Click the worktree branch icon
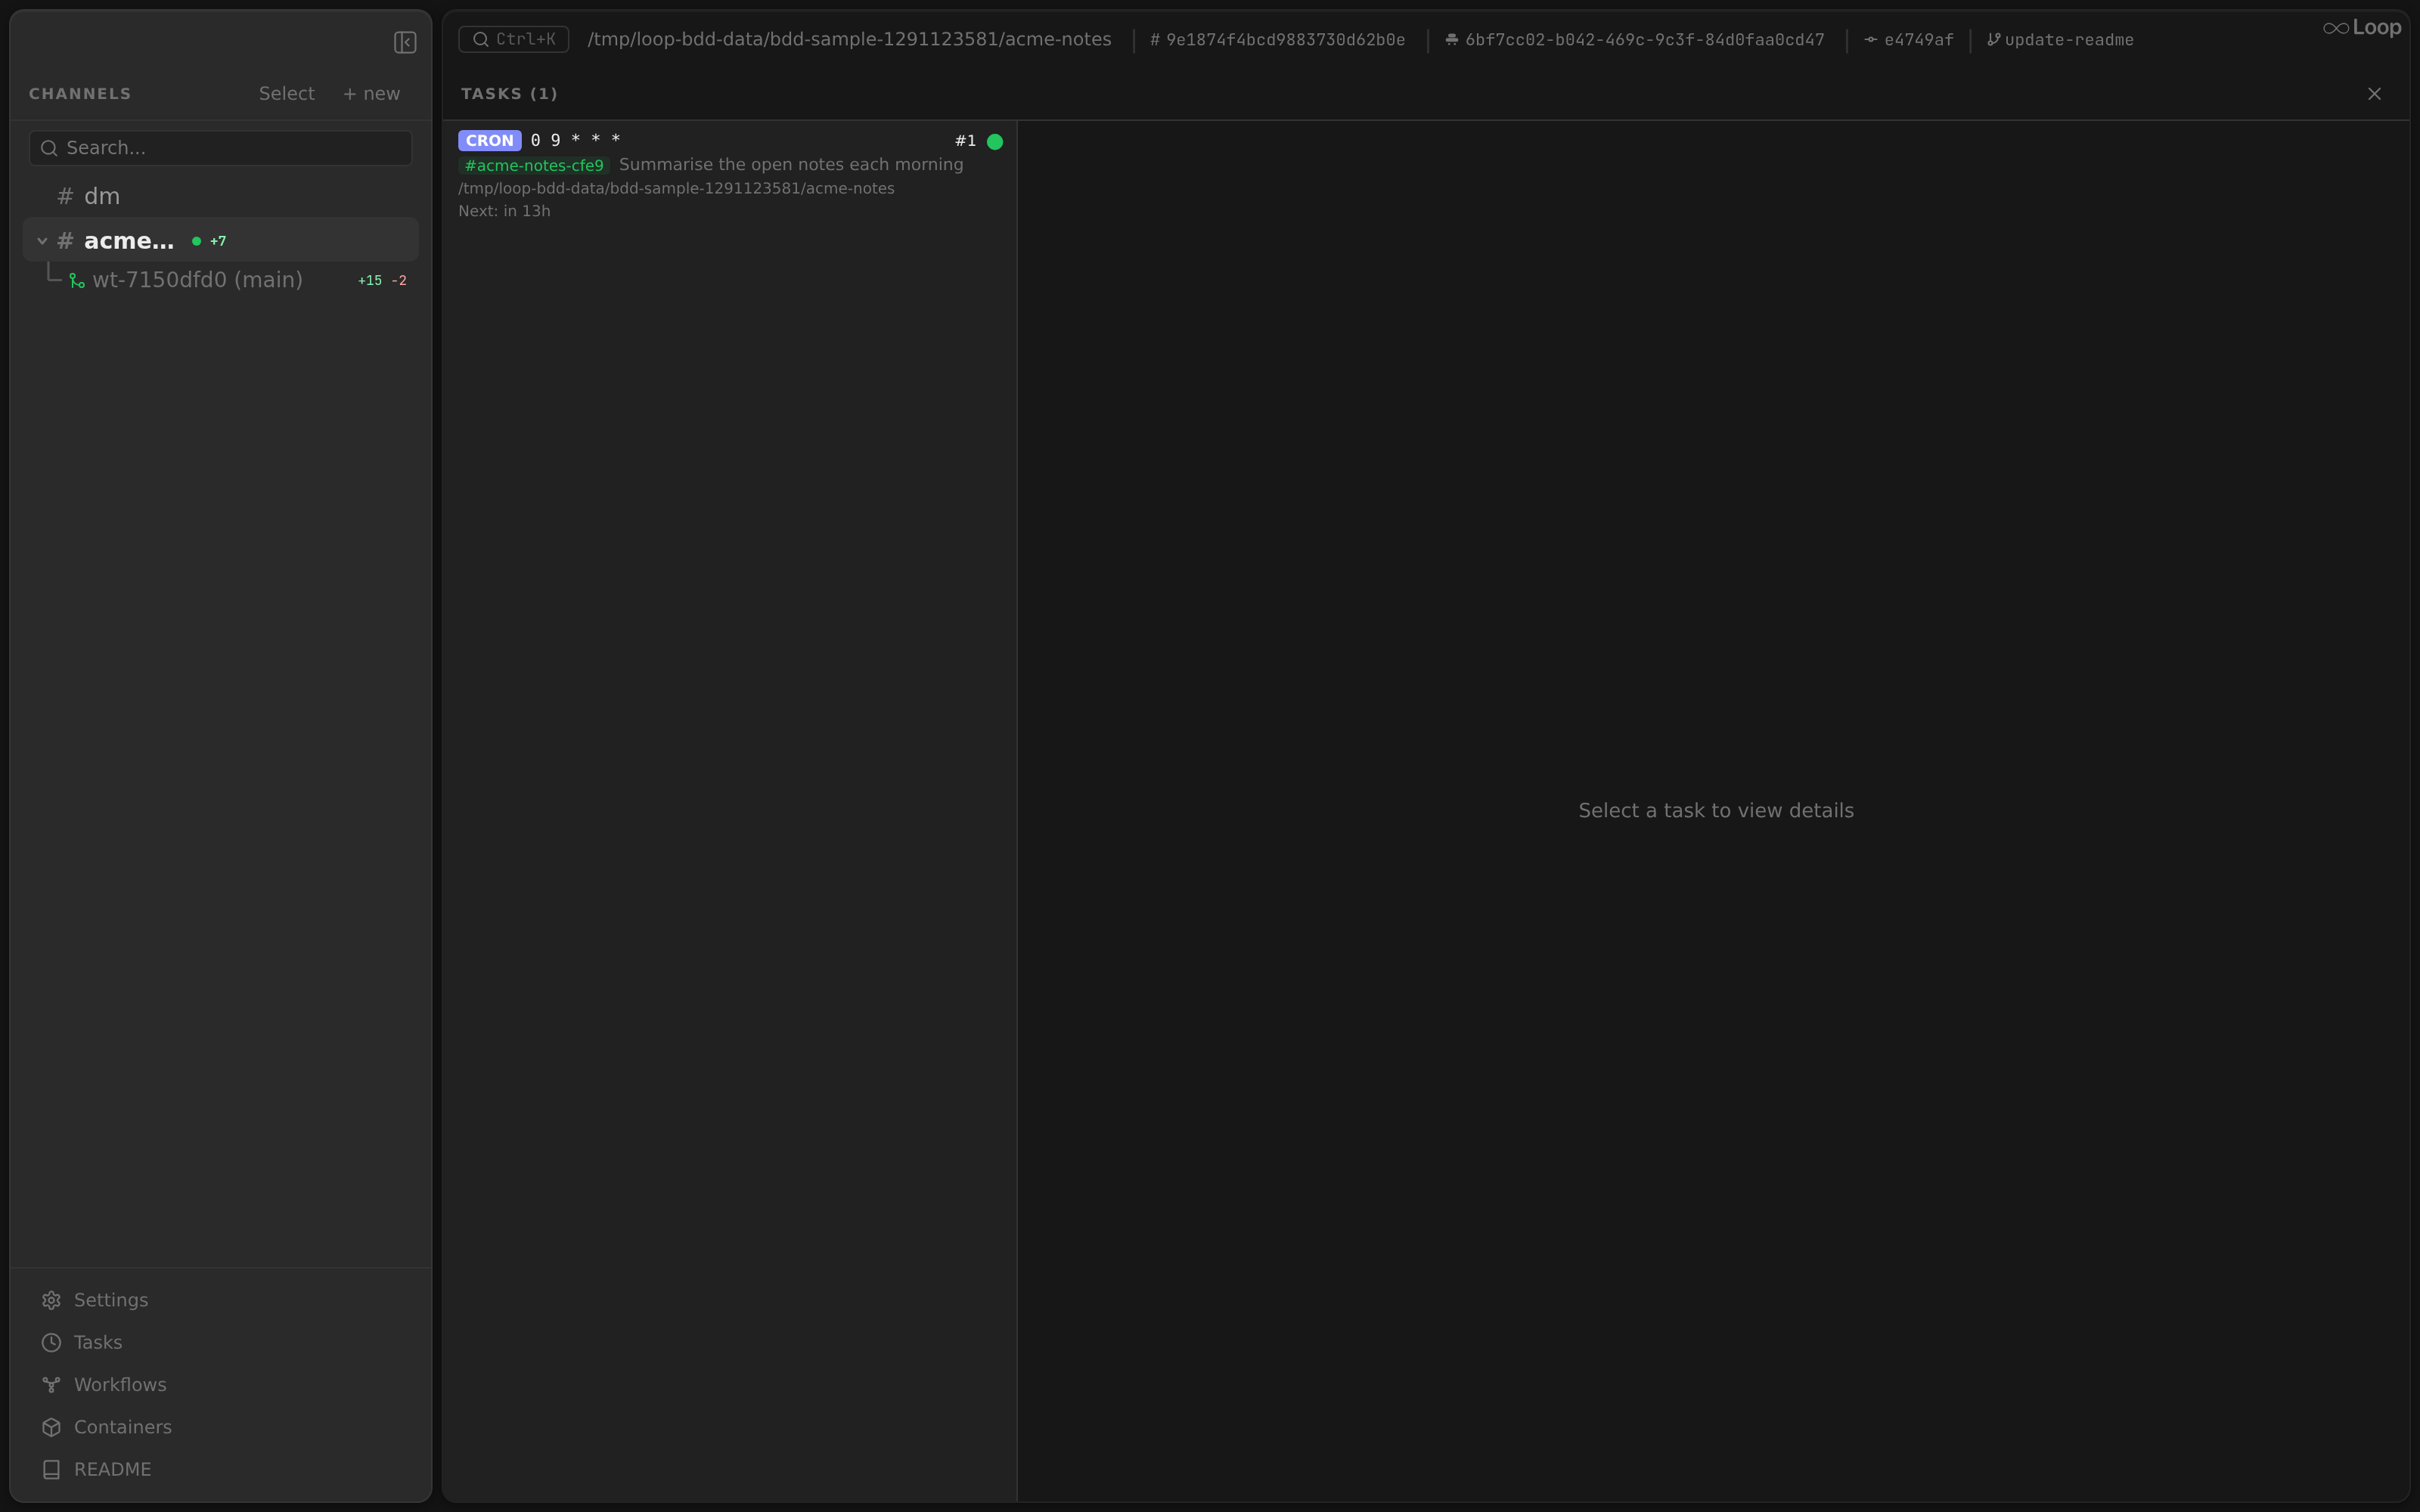This screenshot has height=1512, width=2420. point(77,281)
